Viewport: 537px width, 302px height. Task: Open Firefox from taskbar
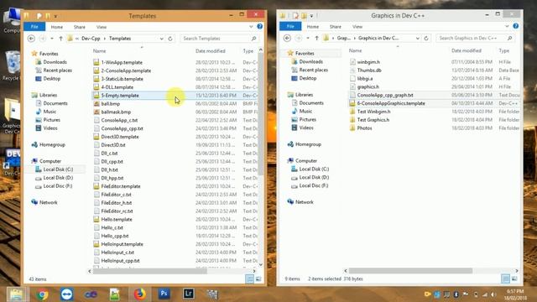pos(139,294)
